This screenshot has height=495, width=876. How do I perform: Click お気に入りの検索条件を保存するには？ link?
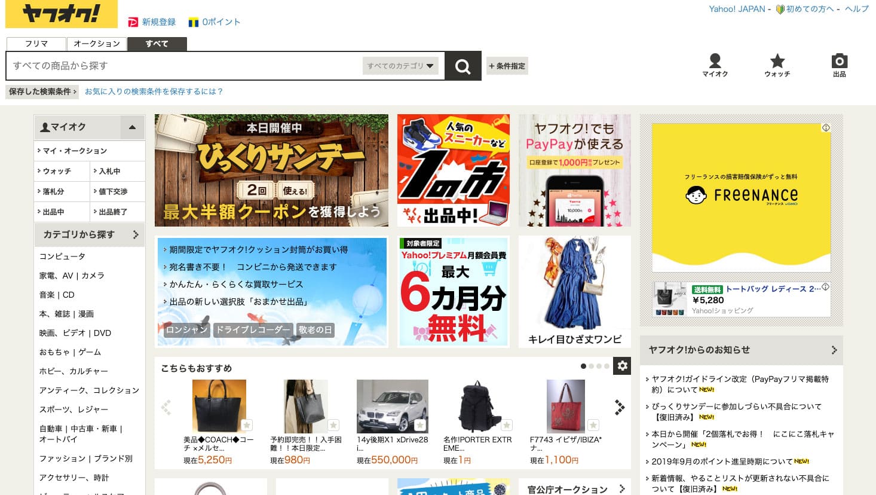(154, 91)
